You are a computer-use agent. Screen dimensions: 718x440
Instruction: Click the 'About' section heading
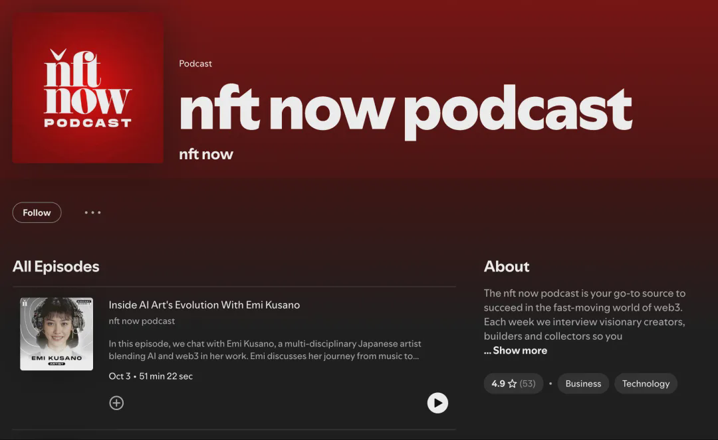click(507, 266)
